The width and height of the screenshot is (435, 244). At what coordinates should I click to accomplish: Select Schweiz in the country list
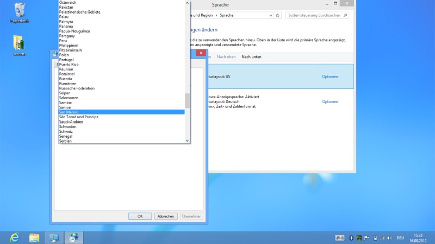coord(121,131)
